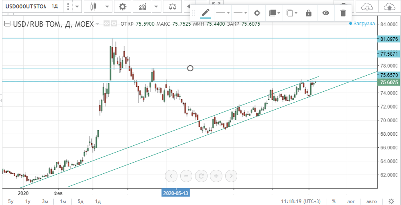Zoom out with the minus button

[186, 176]
